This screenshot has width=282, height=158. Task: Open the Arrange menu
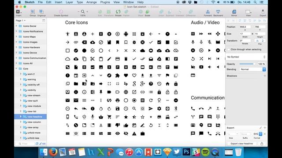(x=91, y=2)
